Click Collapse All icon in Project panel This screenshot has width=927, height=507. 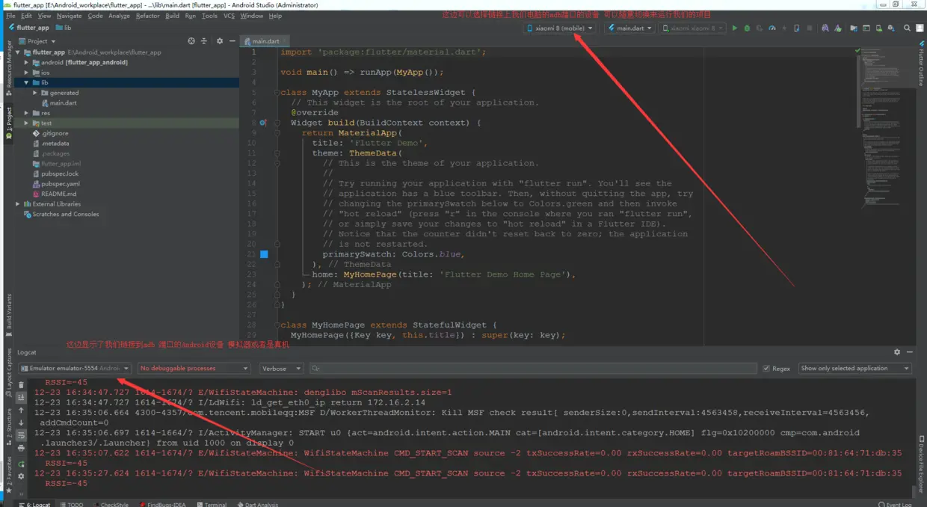click(204, 41)
